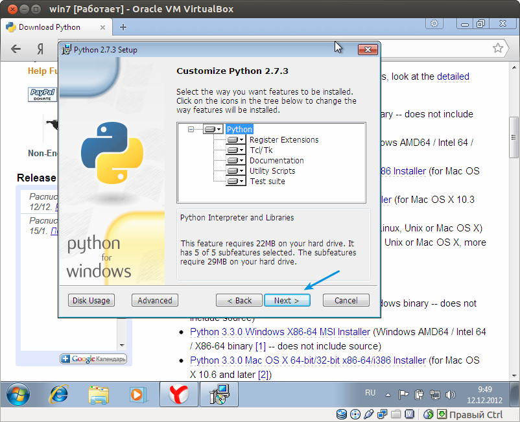The width and height of the screenshot is (520, 422).
Task: Click the Yandex Я home button
Action: click(x=40, y=49)
